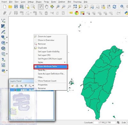Toggle Show in Overview checkbox
This screenshot has height=125, width=128.
coord(36,40)
